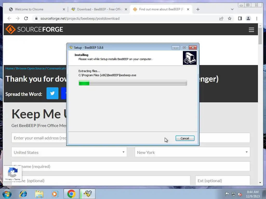Open the taskbar clock and date
Image resolution: width=266 pixels, height=199 pixels.
(253, 194)
